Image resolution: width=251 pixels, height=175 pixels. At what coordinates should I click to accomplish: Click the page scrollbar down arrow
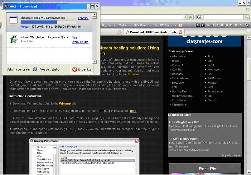pos(249,173)
